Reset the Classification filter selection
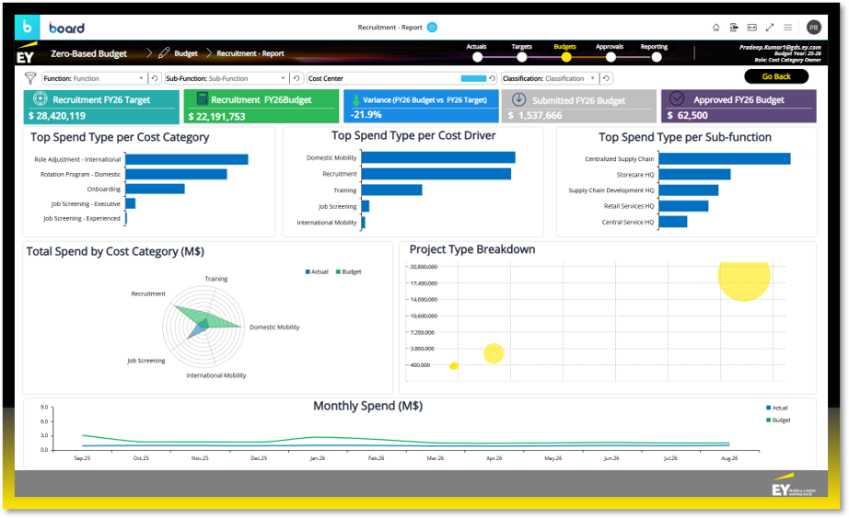This screenshot has width=849, height=518. coord(607,78)
